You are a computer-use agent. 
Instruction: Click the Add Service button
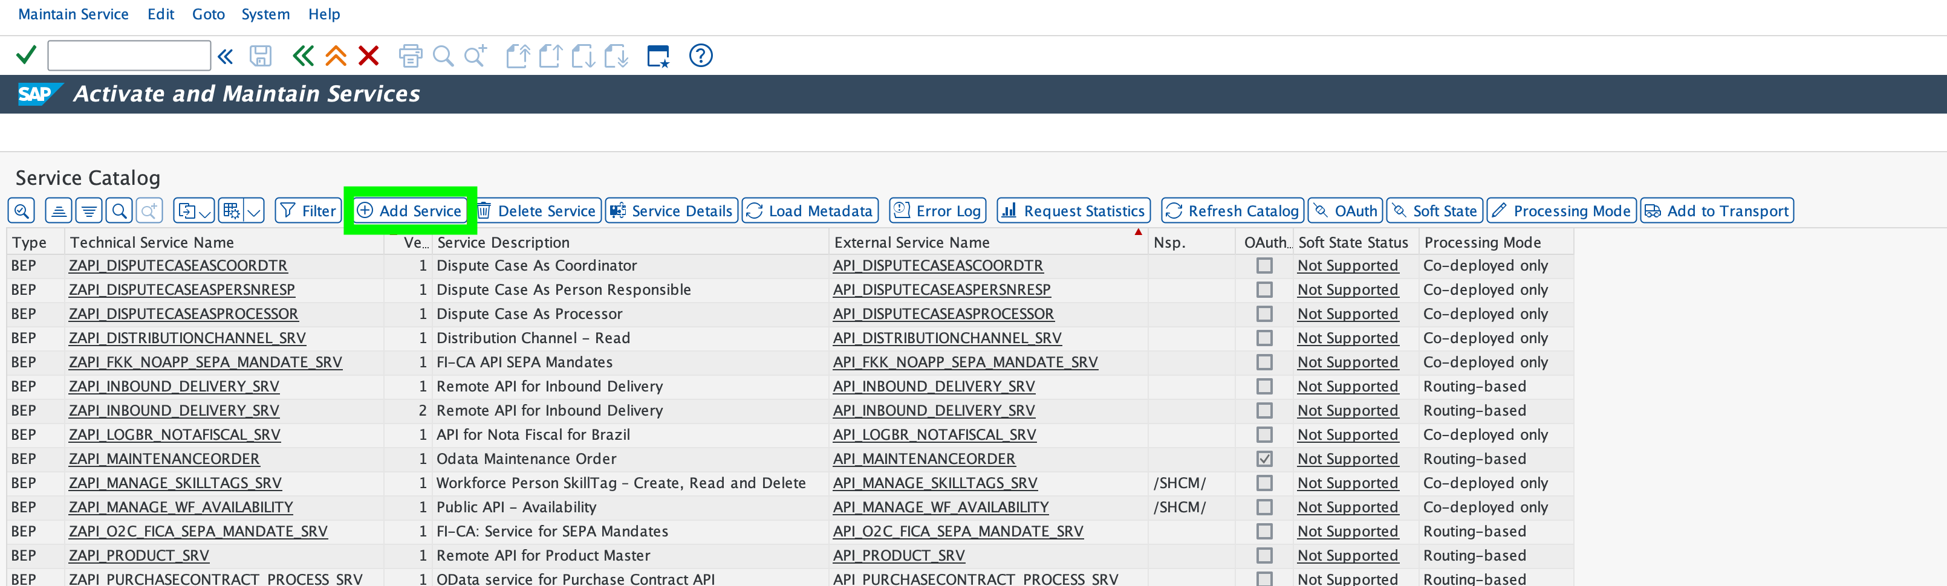point(410,211)
